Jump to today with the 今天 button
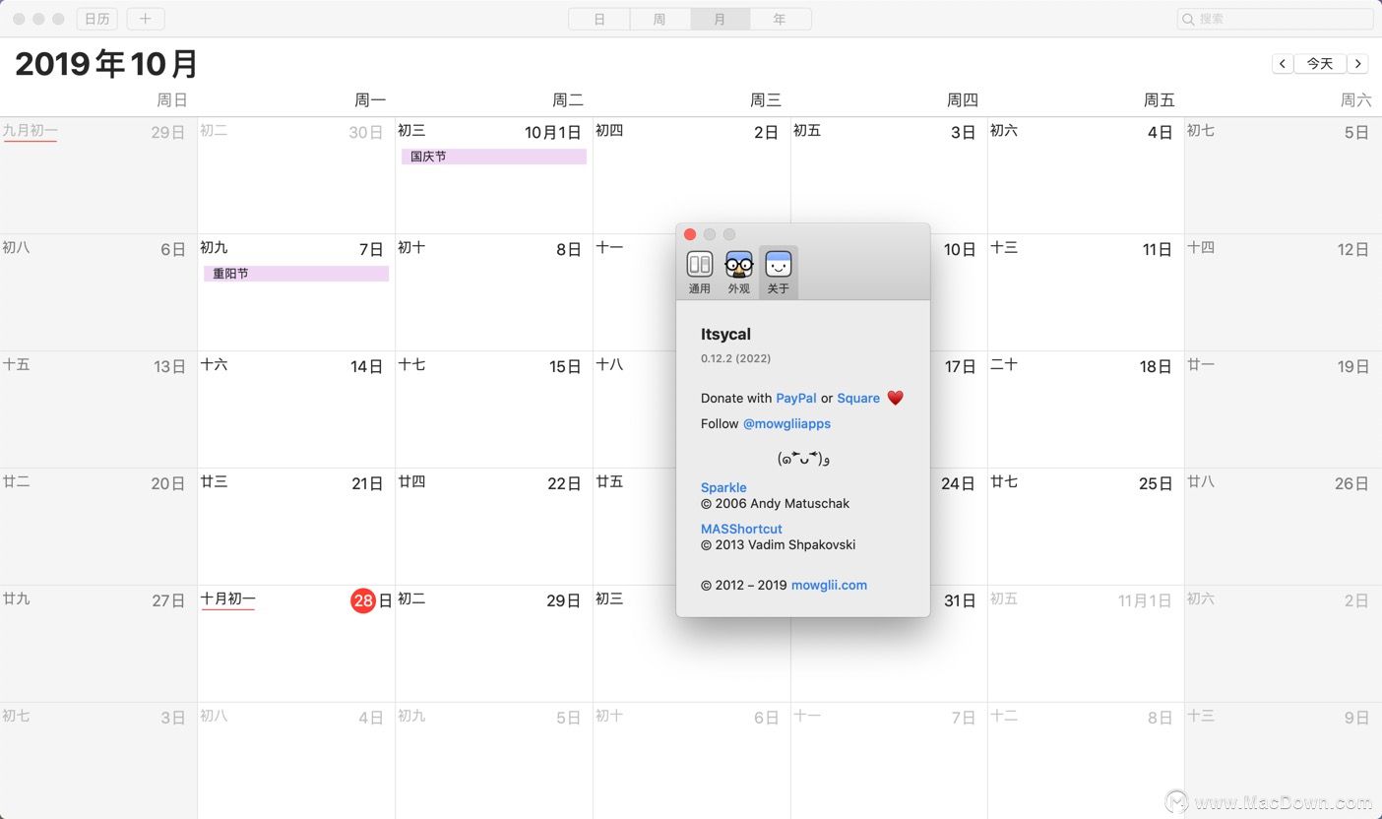 (1320, 64)
